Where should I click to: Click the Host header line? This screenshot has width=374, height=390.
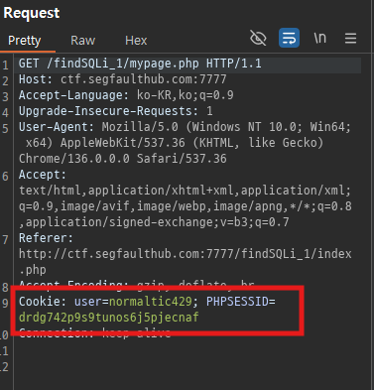[x=123, y=79]
